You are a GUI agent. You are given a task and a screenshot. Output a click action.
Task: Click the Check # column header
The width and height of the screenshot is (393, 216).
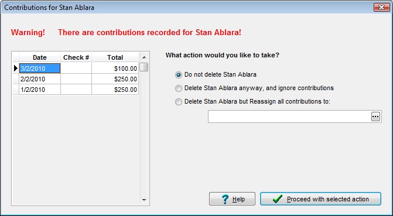(x=76, y=57)
